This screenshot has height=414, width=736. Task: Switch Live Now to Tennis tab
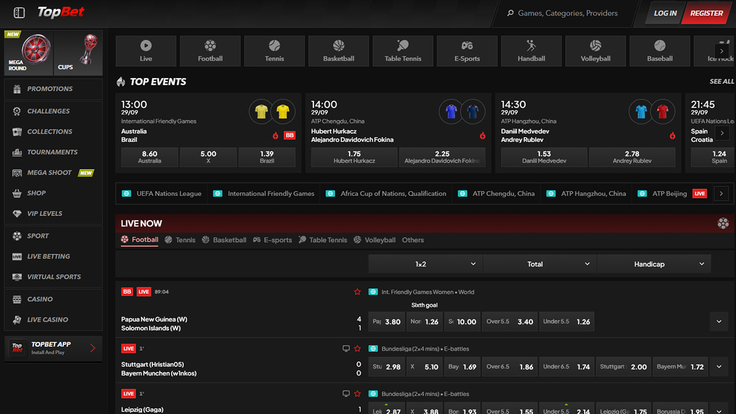tap(180, 240)
